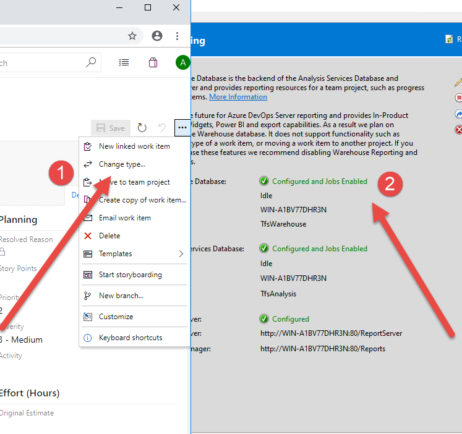Click the red Delete X icon

pyautogui.click(x=88, y=236)
